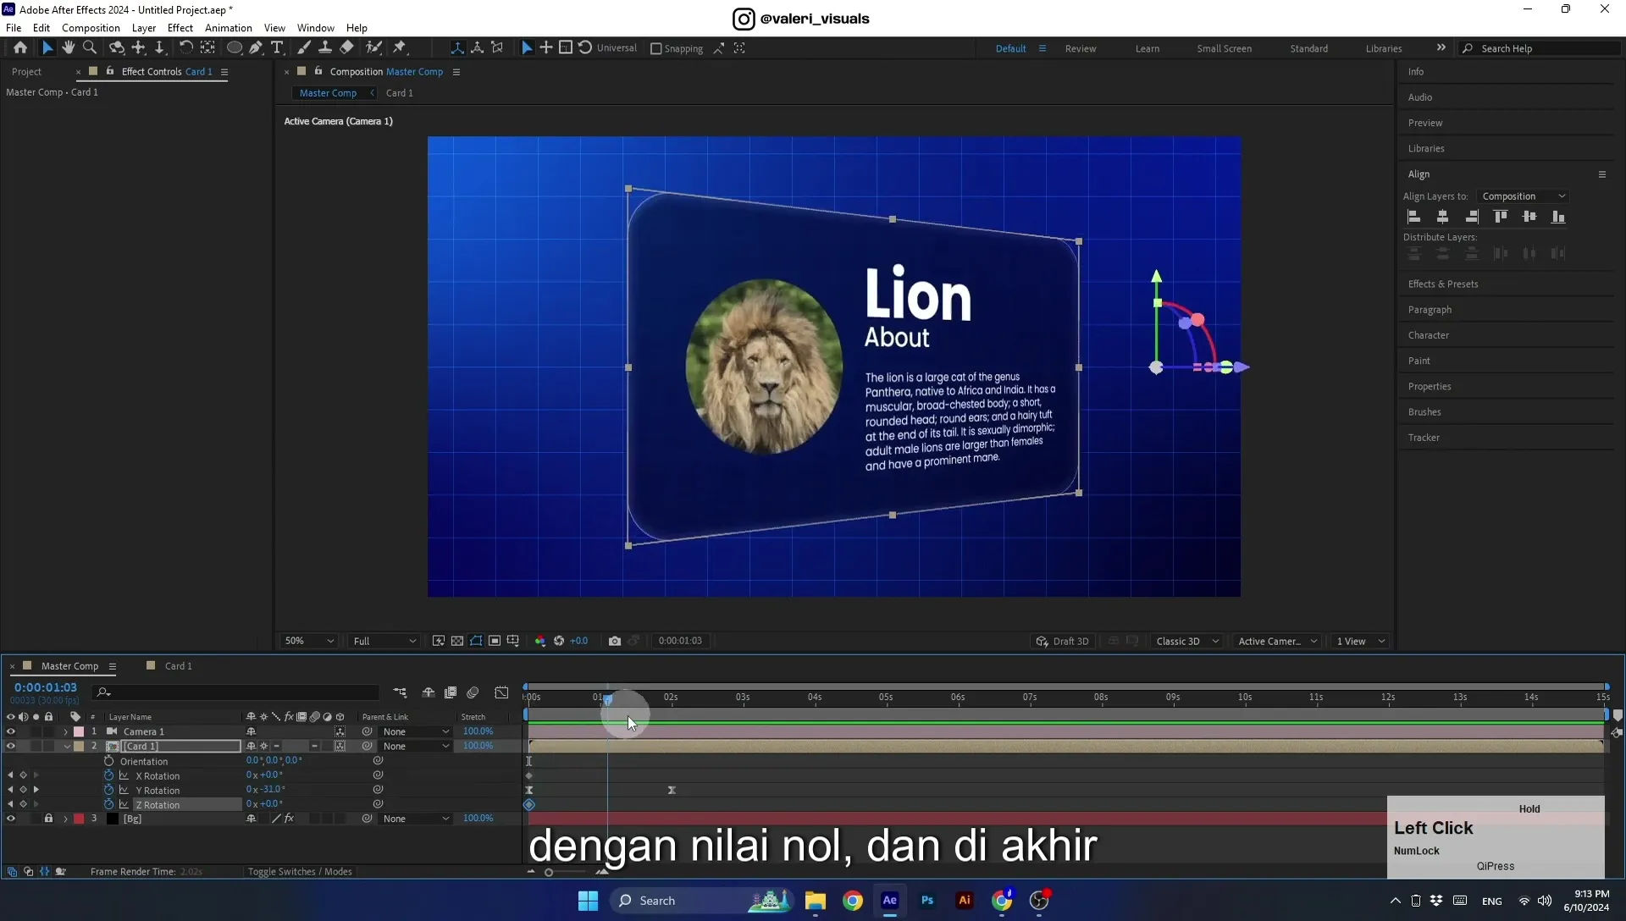1626x921 pixels.
Task: Click Toggle Switches / Modes button
Action: [x=300, y=872]
